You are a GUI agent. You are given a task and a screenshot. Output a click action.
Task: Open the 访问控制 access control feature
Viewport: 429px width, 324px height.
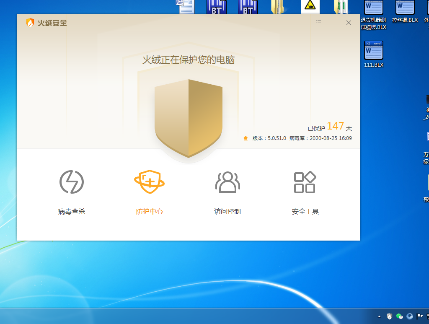(x=227, y=192)
